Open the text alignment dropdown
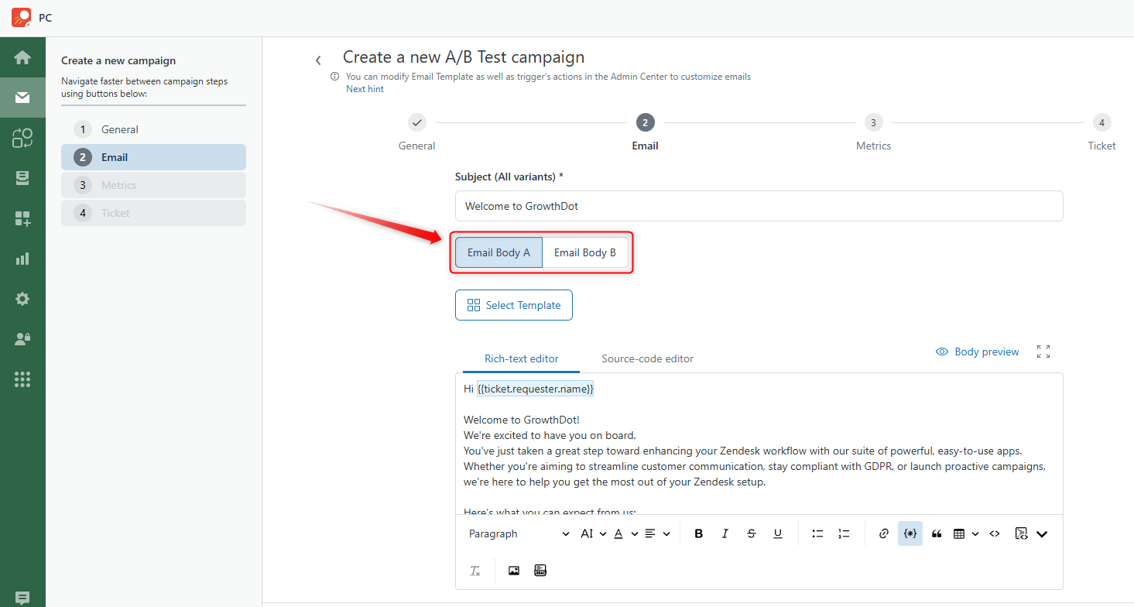Screen dimensions: 1134x607 657,533
